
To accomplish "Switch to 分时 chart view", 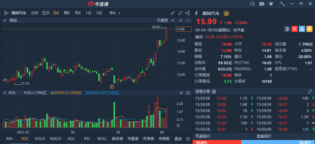I will pos(34,13).
